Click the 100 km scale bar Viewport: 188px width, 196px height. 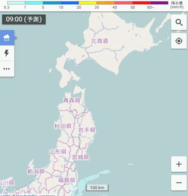click(97, 188)
